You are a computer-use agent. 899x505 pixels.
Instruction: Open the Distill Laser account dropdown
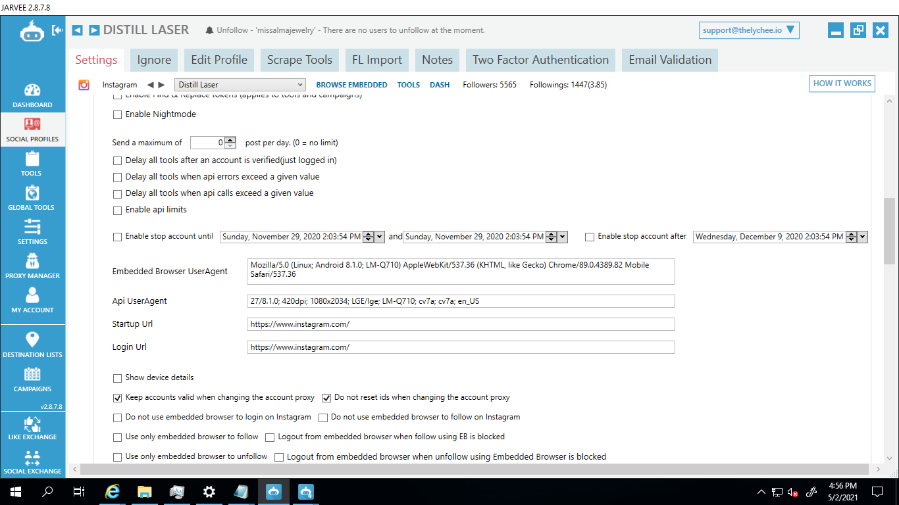click(240, 85)
